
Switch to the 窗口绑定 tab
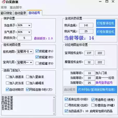(x=6, y=13)
